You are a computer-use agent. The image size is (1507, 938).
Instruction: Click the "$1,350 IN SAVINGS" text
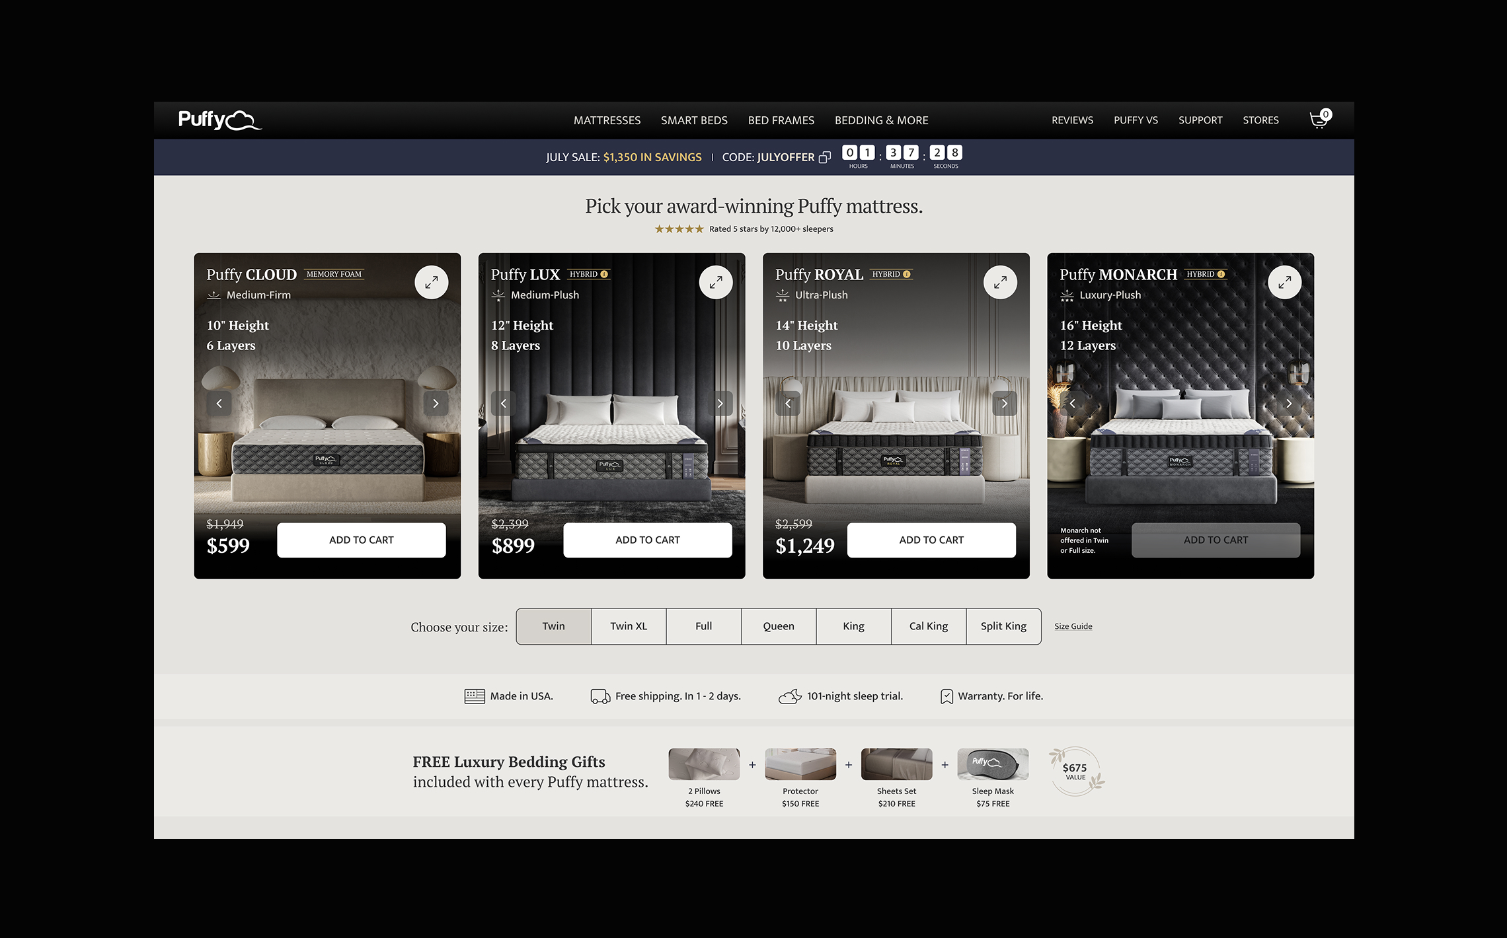click(652, 157)
